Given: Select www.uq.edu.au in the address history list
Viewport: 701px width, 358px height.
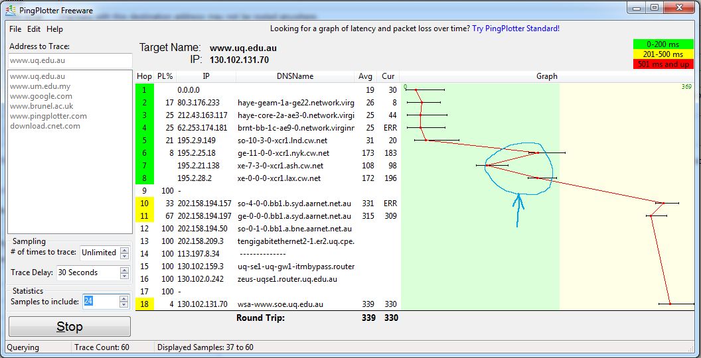Looking at the screenshot, I should 38,76.
